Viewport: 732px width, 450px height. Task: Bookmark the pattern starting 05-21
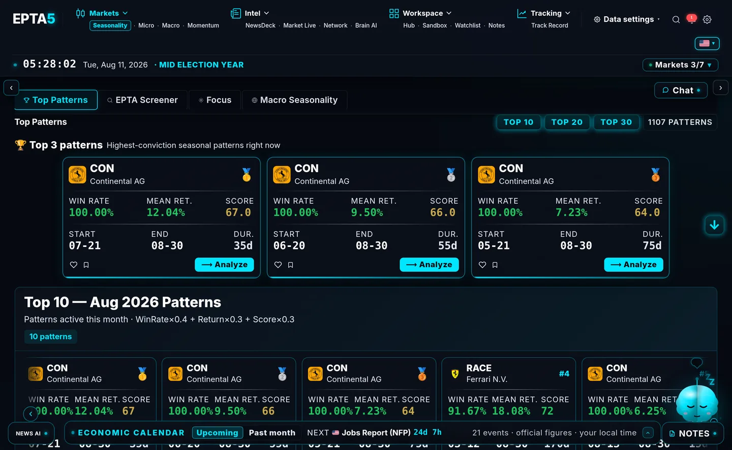click(495, 265)
